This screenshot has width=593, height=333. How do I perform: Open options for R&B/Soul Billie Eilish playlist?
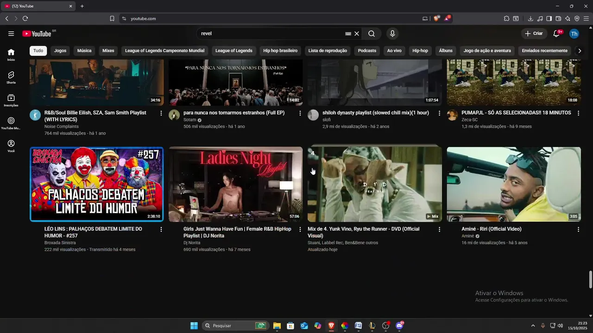(161, 113)
